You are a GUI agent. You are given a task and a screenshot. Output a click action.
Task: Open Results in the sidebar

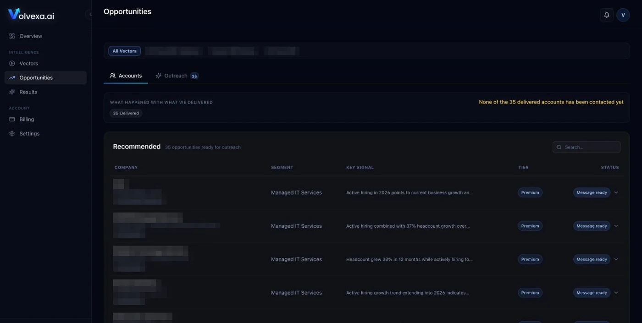45,92
